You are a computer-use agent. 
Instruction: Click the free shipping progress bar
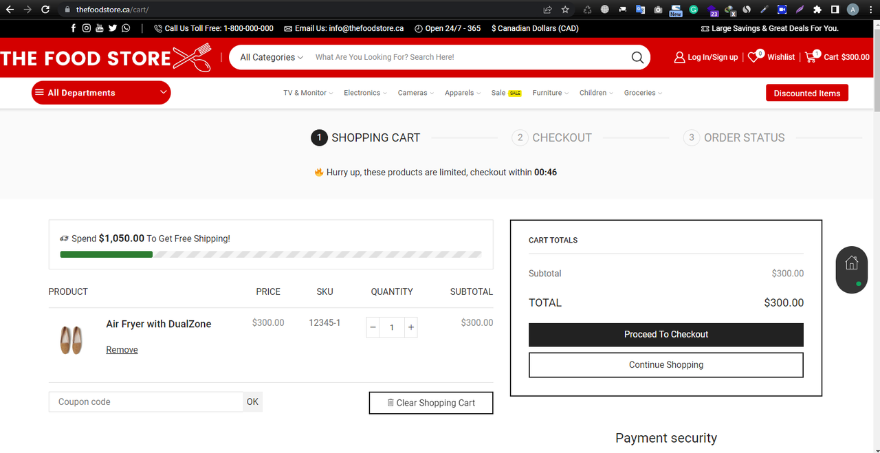tap(271, 254)
